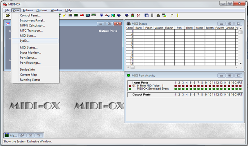Click the monitor icon of the minimized Mo... window
The width and height of the screenshot is (248, 146).
(x=7, y=135)
